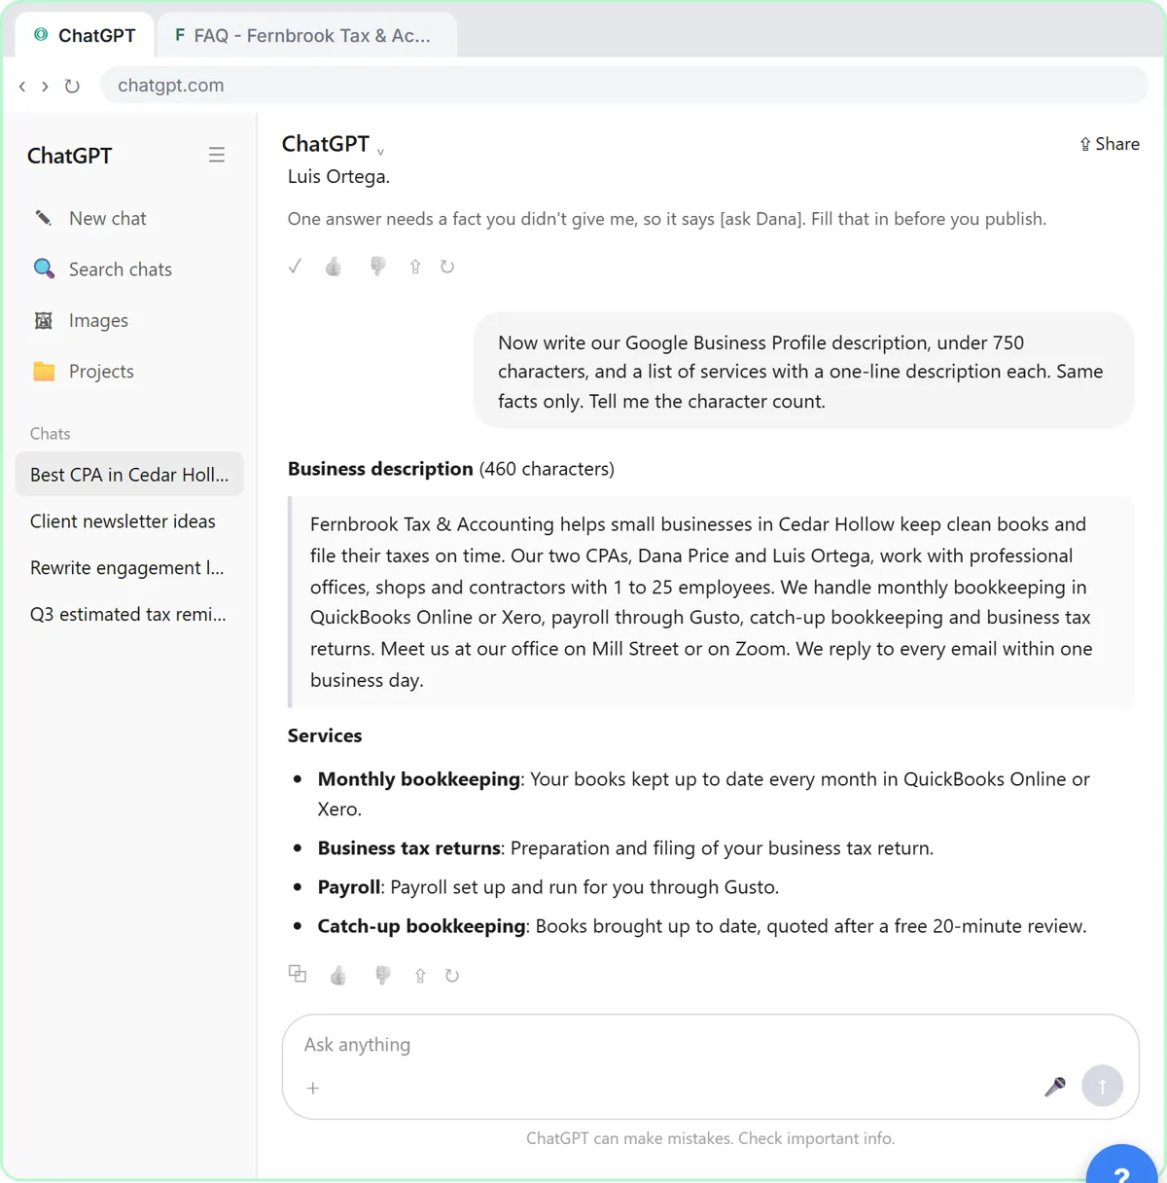Click the Monthly bookkeeping bullet

click(x=703, y=794)
